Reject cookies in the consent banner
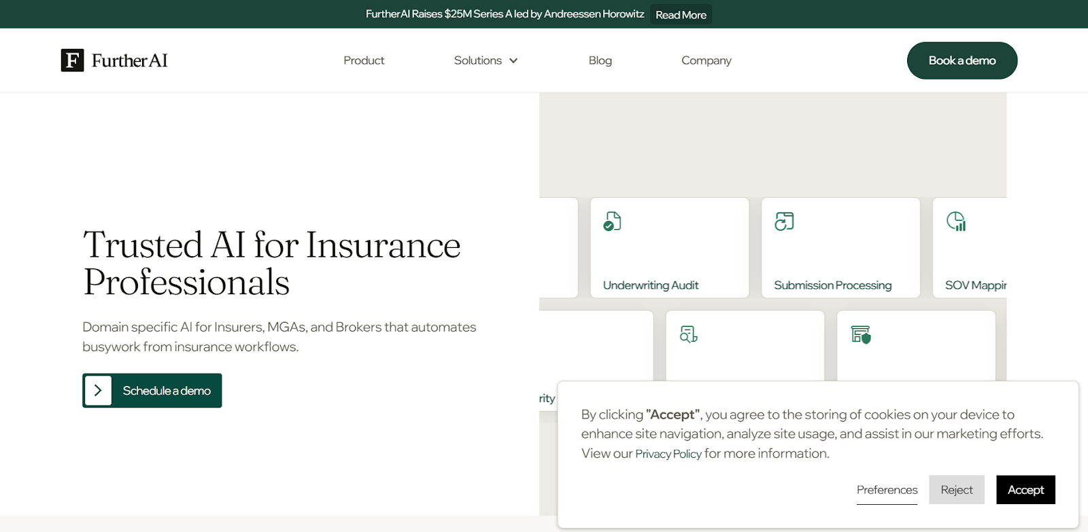This screenshot has width=1088, height=532. coord(956,490)
